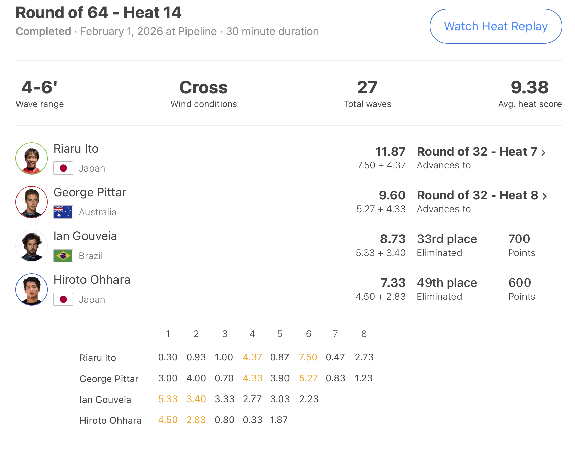Click the Japan flag under Riaru Ito
This screenshot has height=456, width=575.
(x=63, y=168)
